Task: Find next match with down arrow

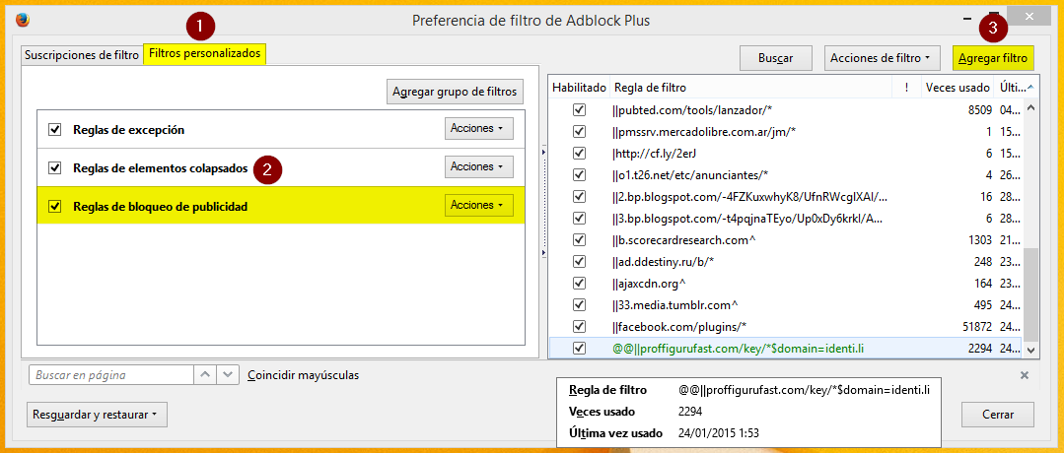Action: point(229,375)
